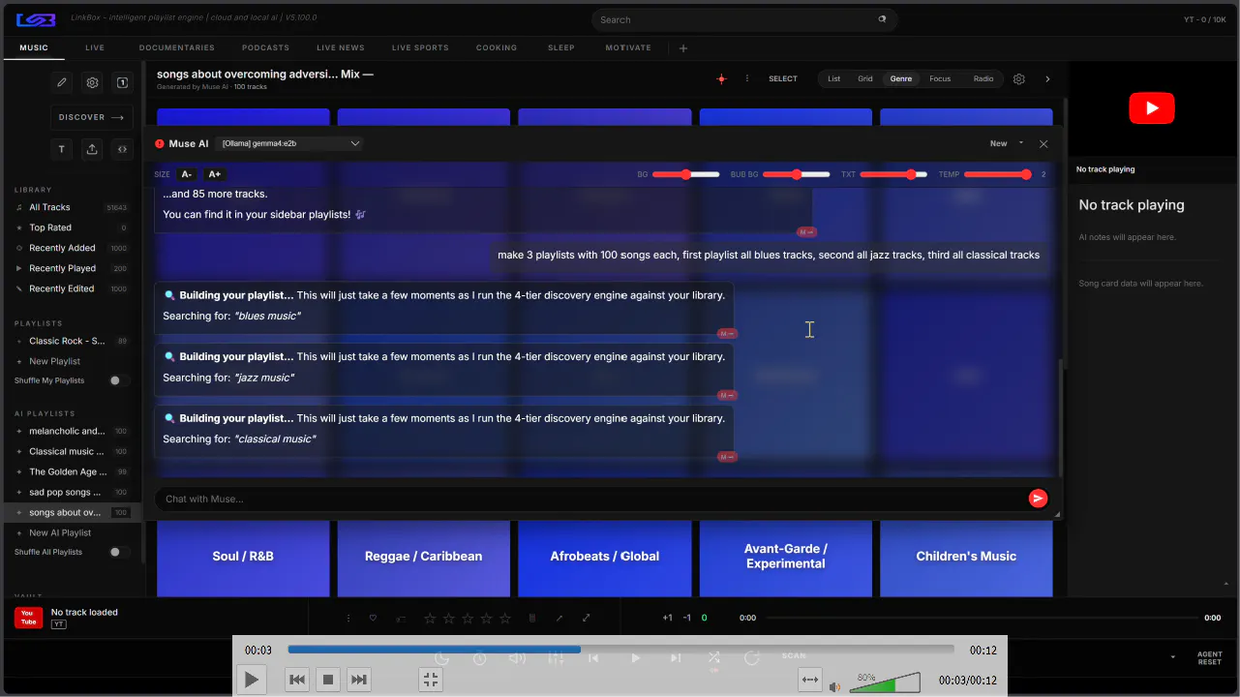1240x697 pixels.
Task: Click the Chat with Muse input field
Action: pos(590,499)
